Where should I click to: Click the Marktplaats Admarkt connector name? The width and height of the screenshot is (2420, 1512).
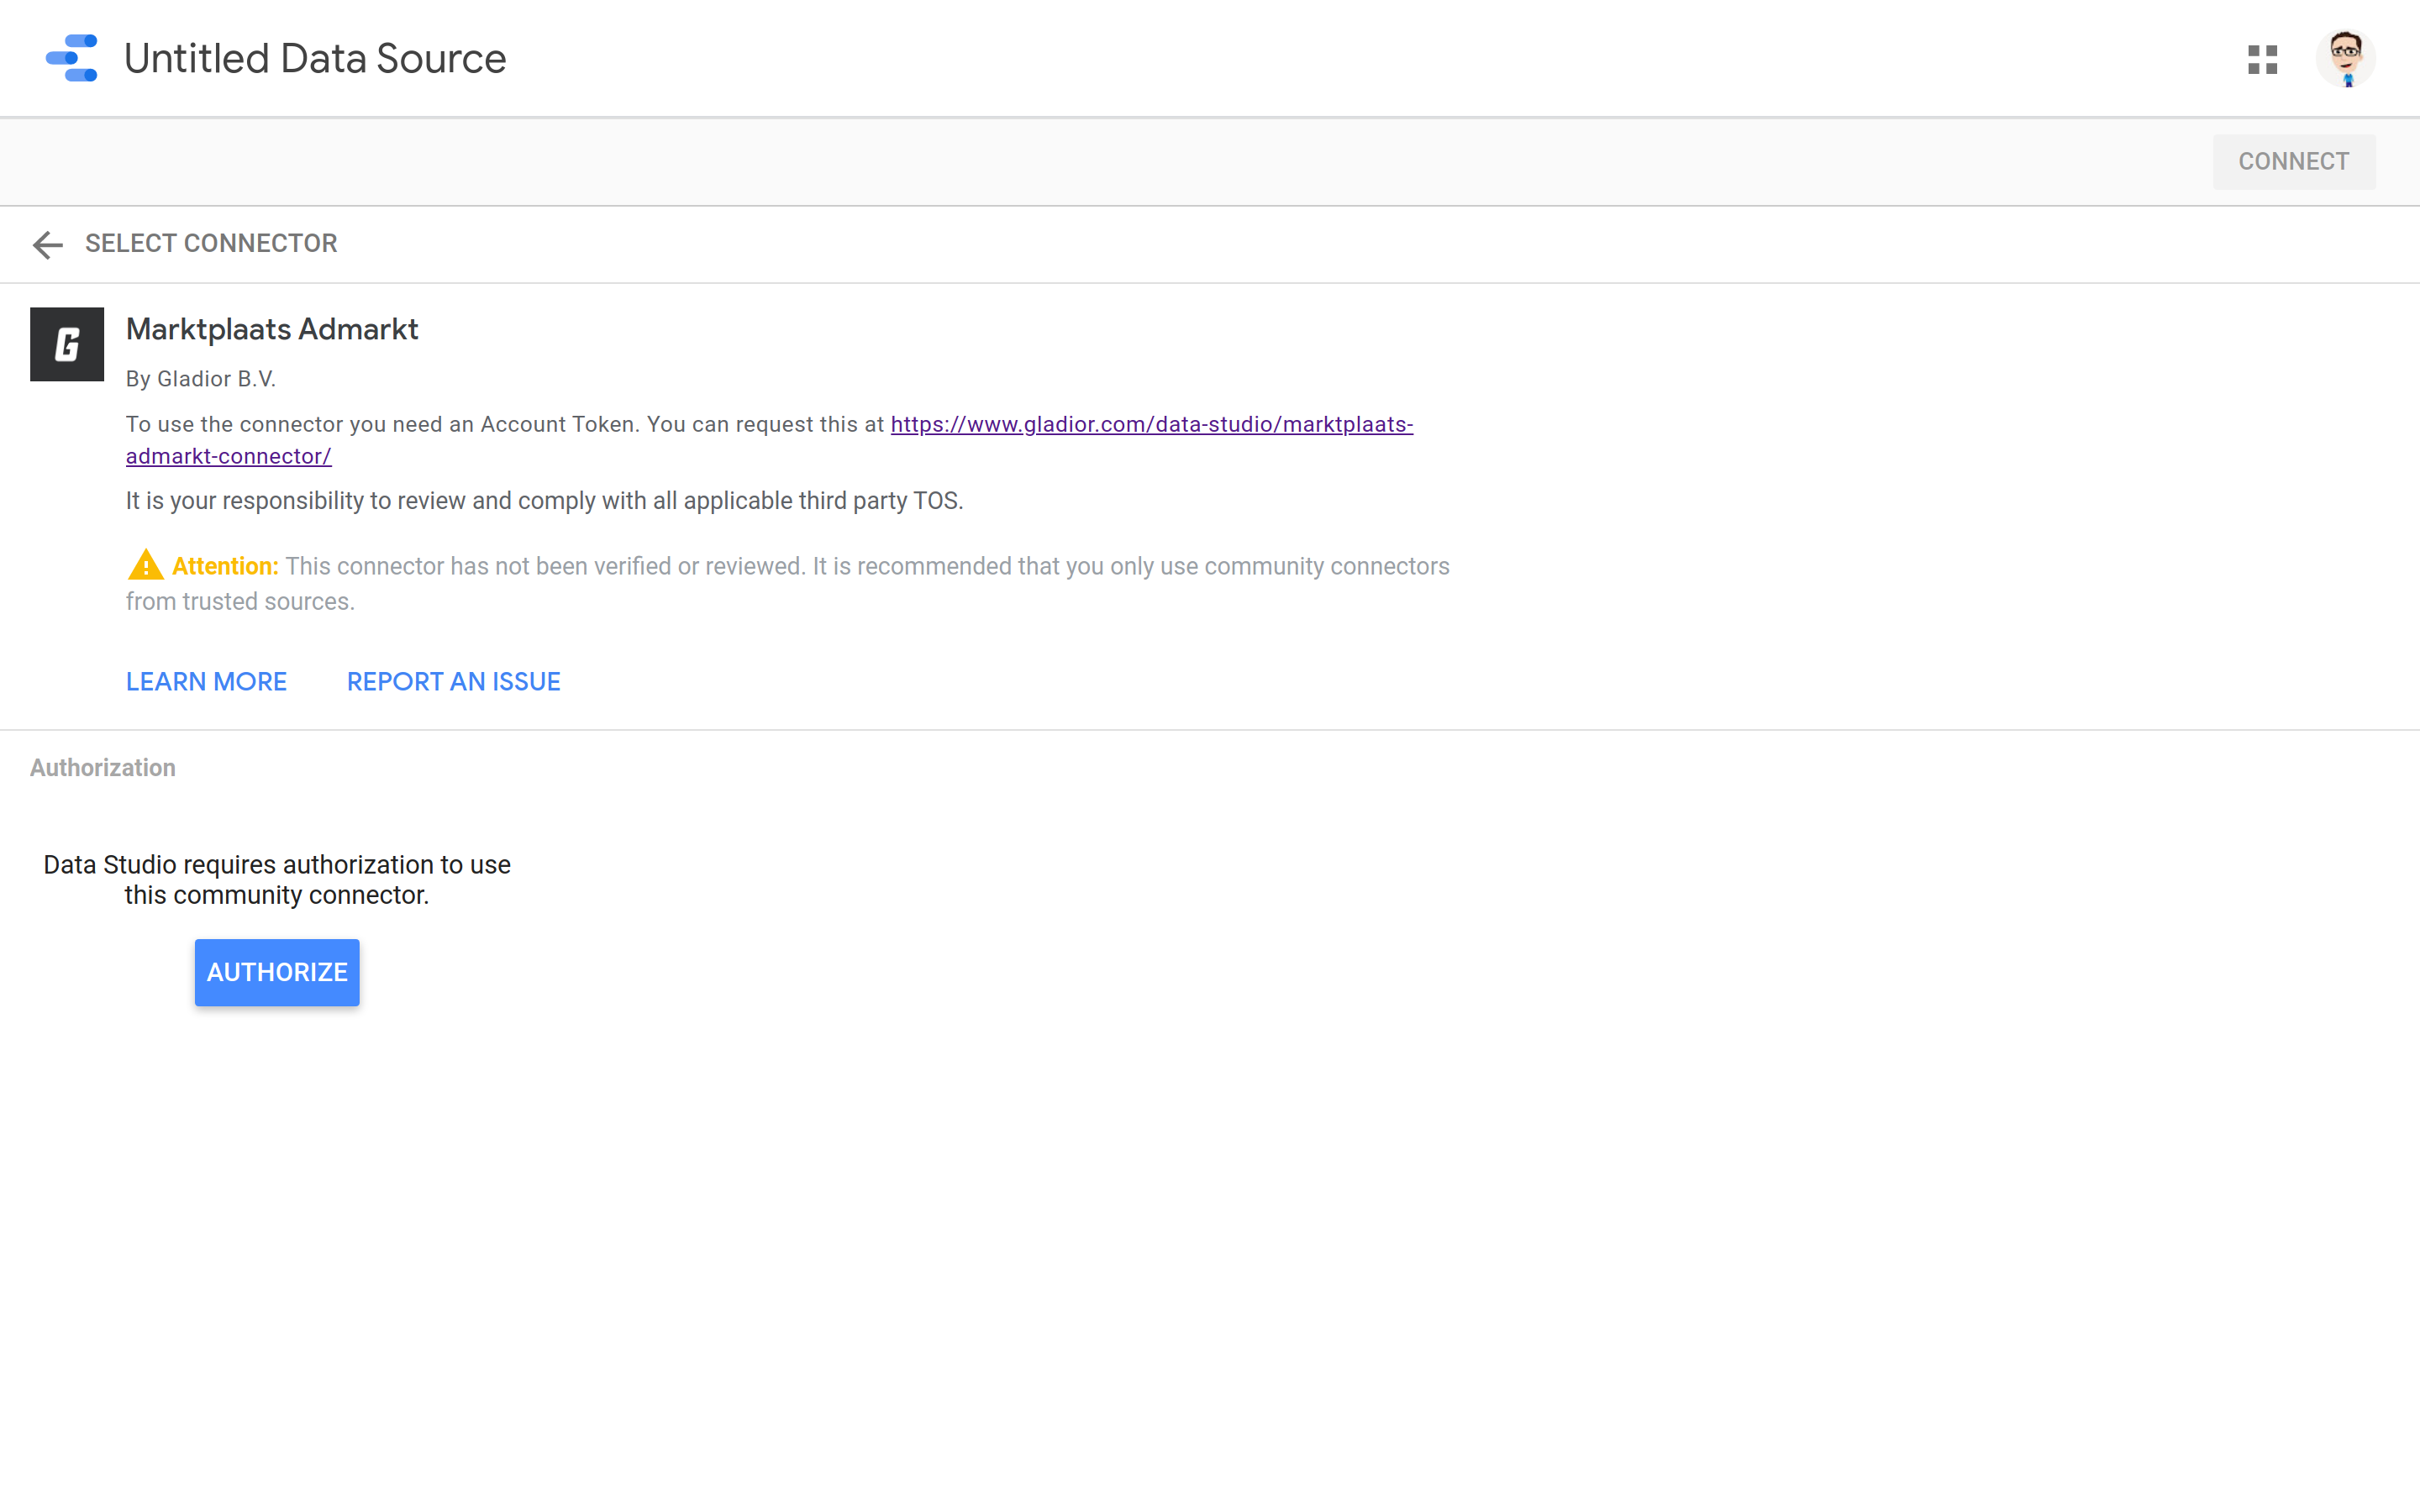click(x=272, y=329)
